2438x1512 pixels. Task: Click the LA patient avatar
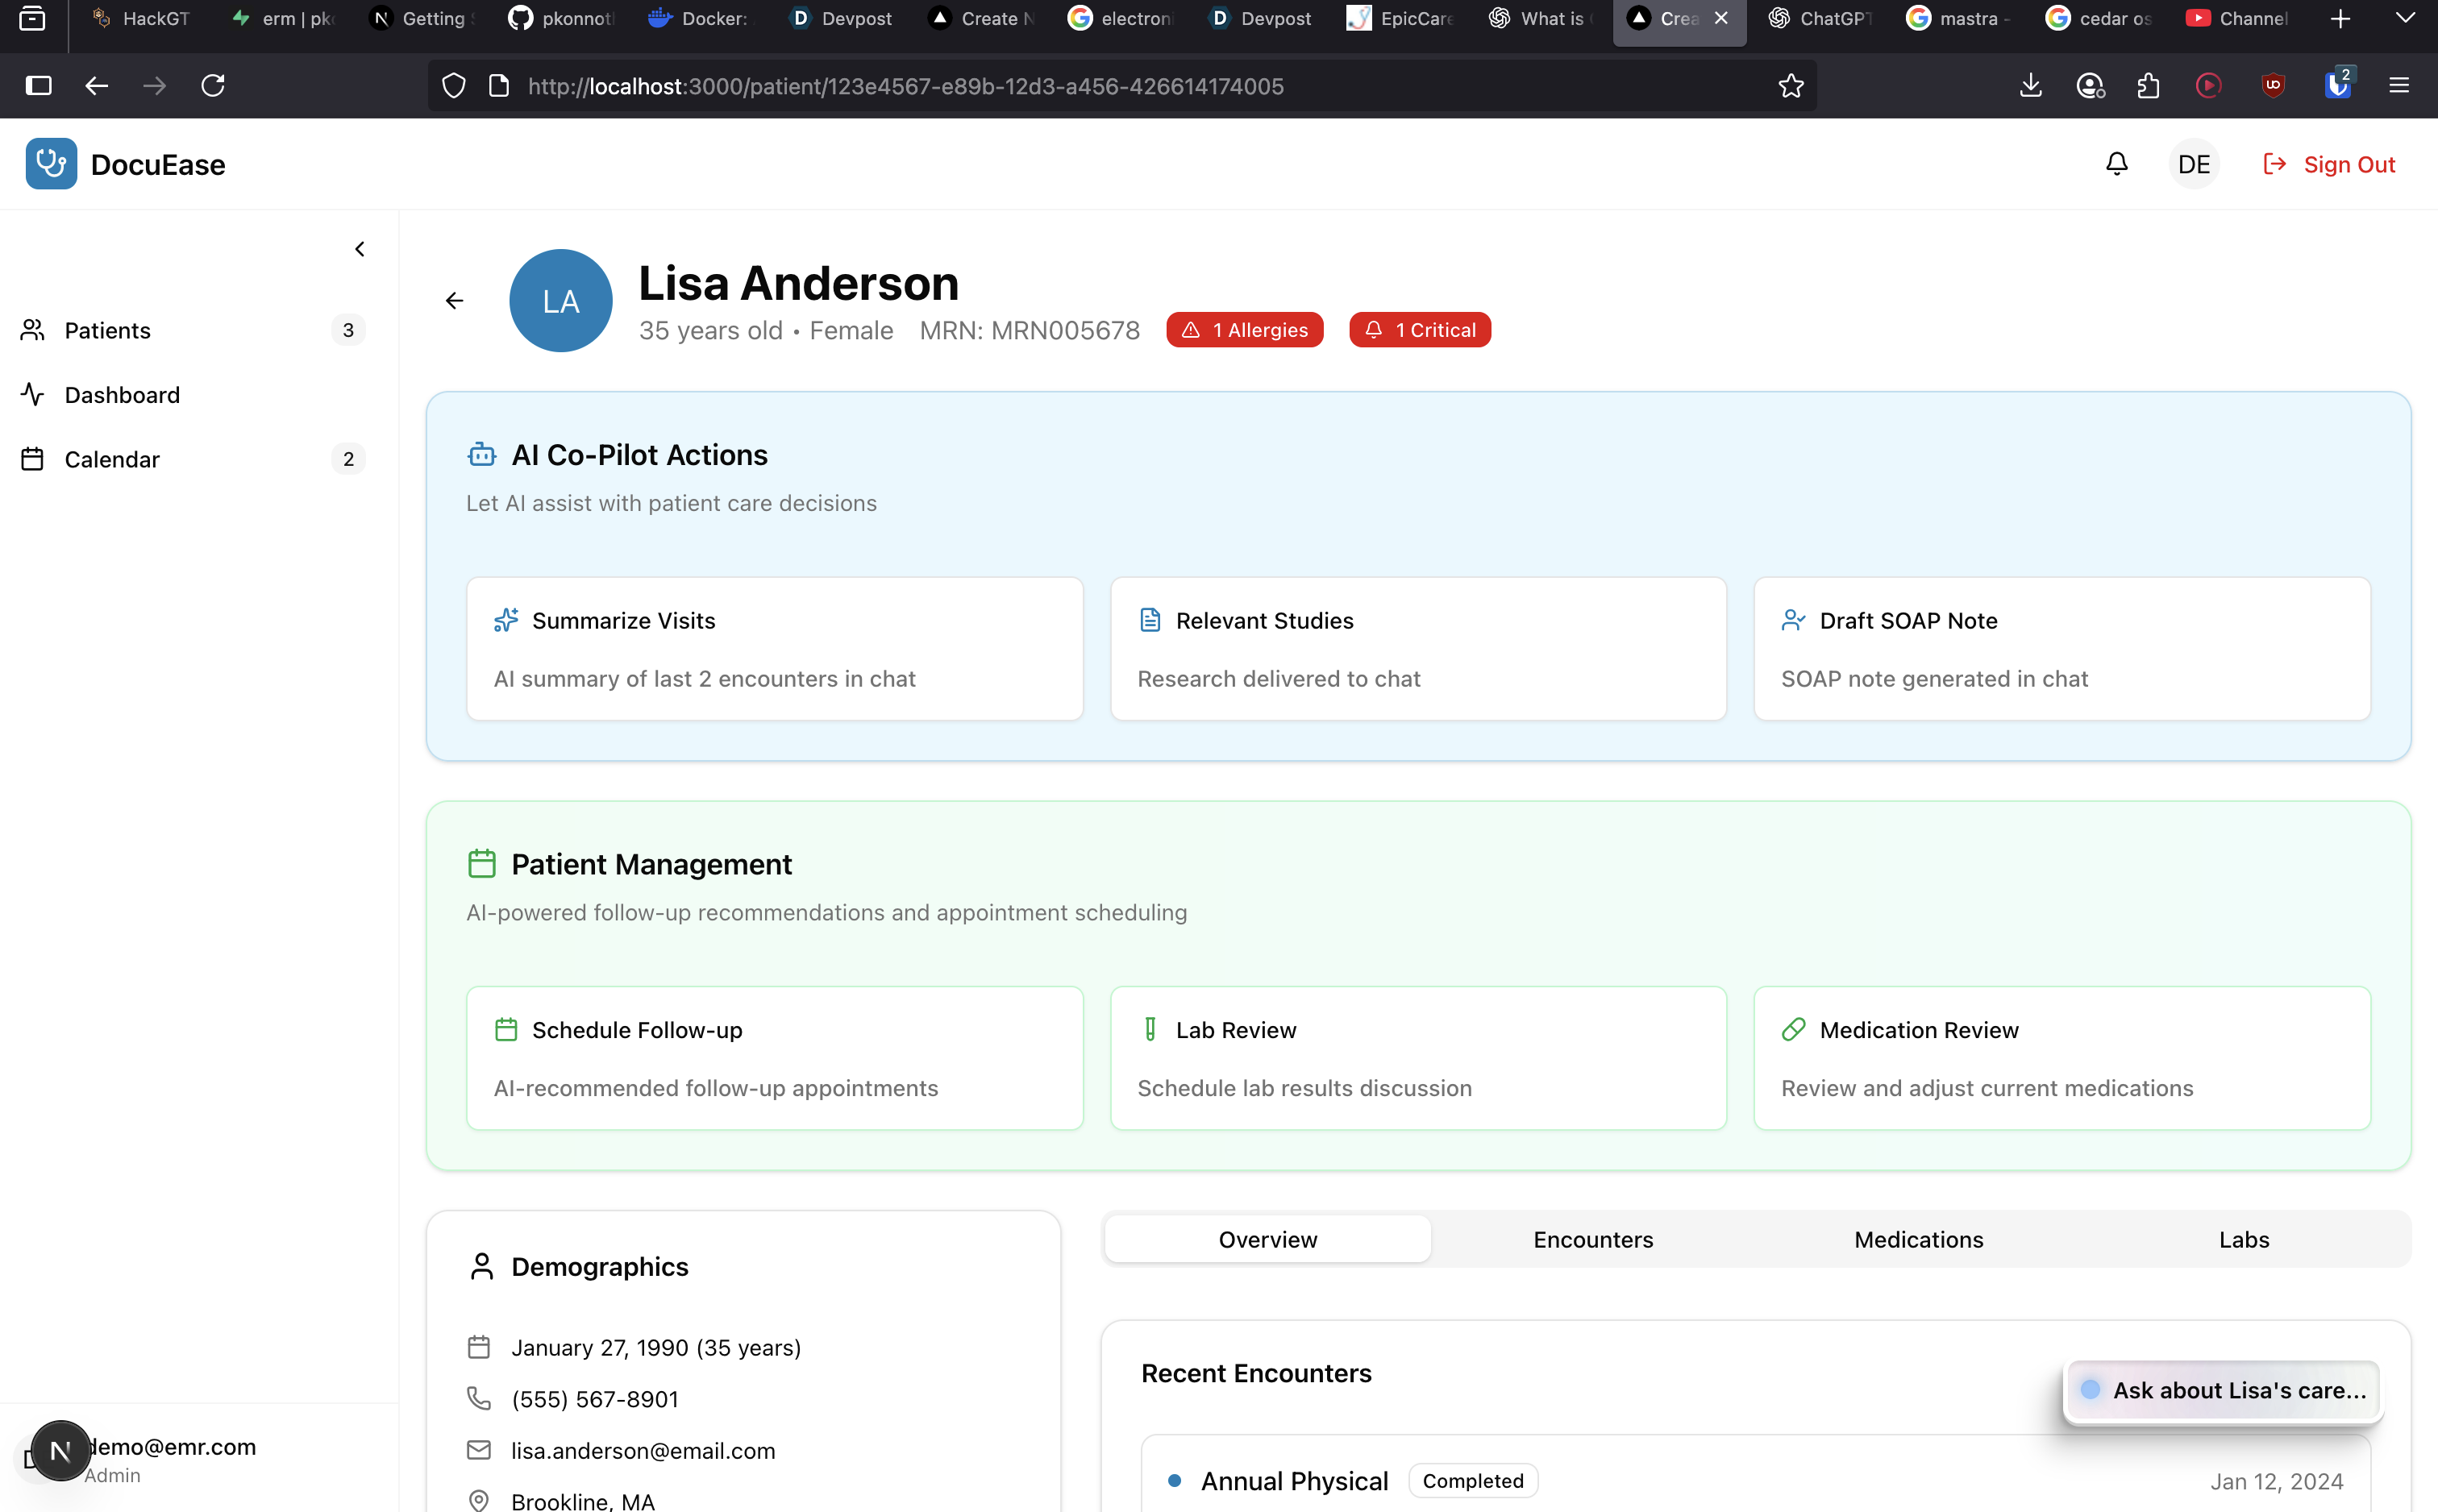[560, 301]
